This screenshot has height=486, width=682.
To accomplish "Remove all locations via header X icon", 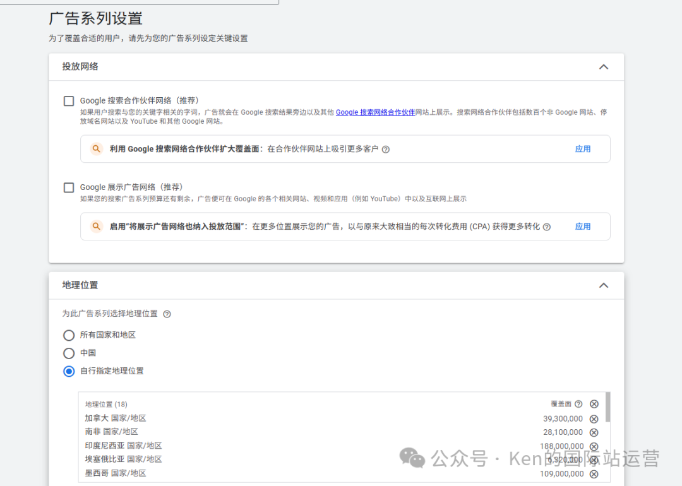I will click(594, 405).
